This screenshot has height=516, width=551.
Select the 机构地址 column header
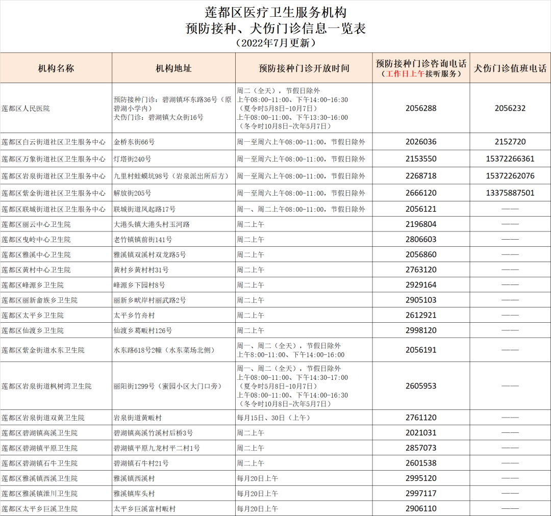pos(173,68)
